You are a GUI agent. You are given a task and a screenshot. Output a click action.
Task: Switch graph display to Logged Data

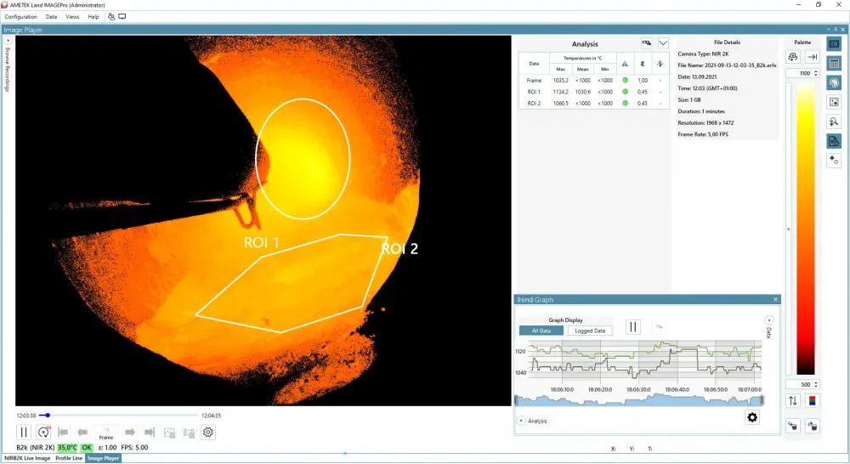[590, 331]
